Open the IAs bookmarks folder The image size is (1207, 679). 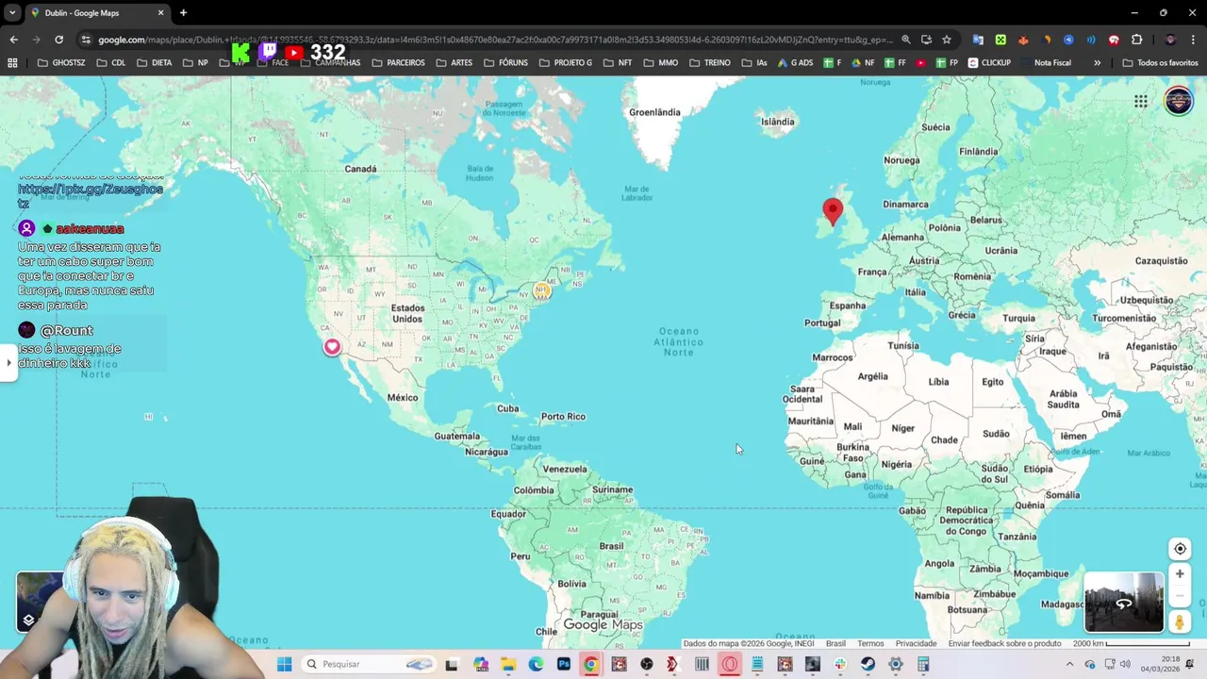(x=754, y=62)
